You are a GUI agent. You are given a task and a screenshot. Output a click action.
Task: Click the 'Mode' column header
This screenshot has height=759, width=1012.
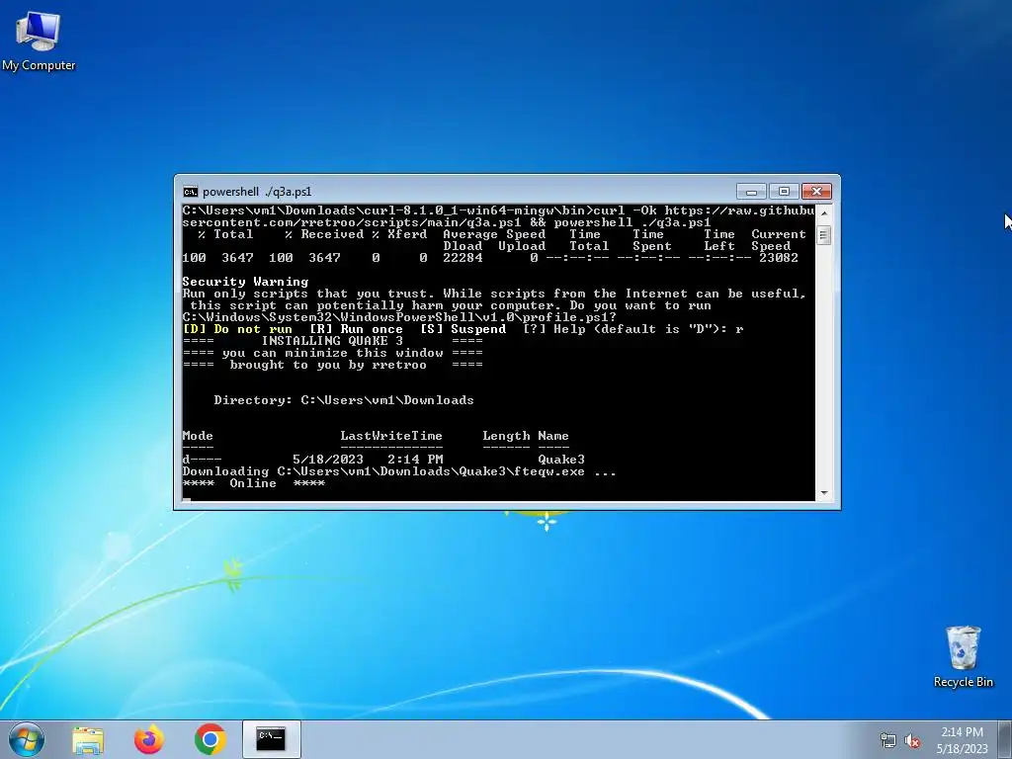pos(198,436)
